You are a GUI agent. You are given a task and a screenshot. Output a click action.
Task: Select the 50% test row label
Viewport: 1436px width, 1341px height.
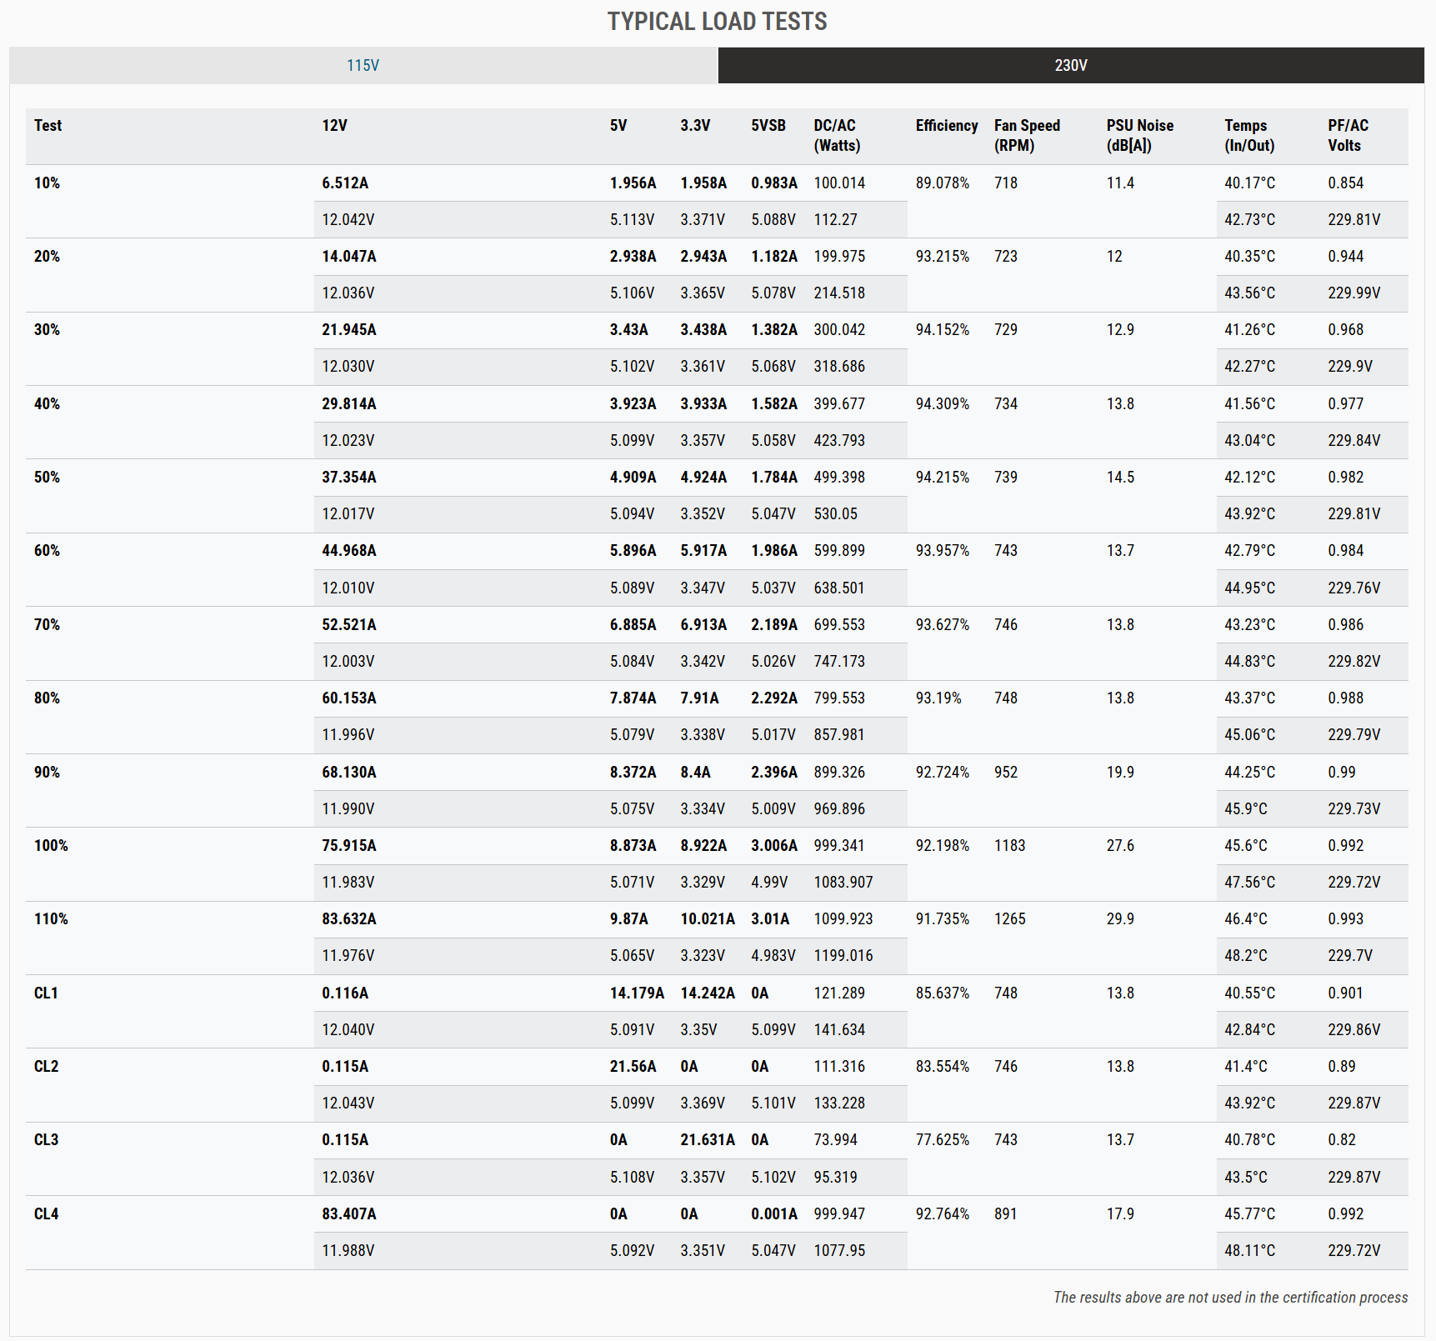(x=47, y=478)
